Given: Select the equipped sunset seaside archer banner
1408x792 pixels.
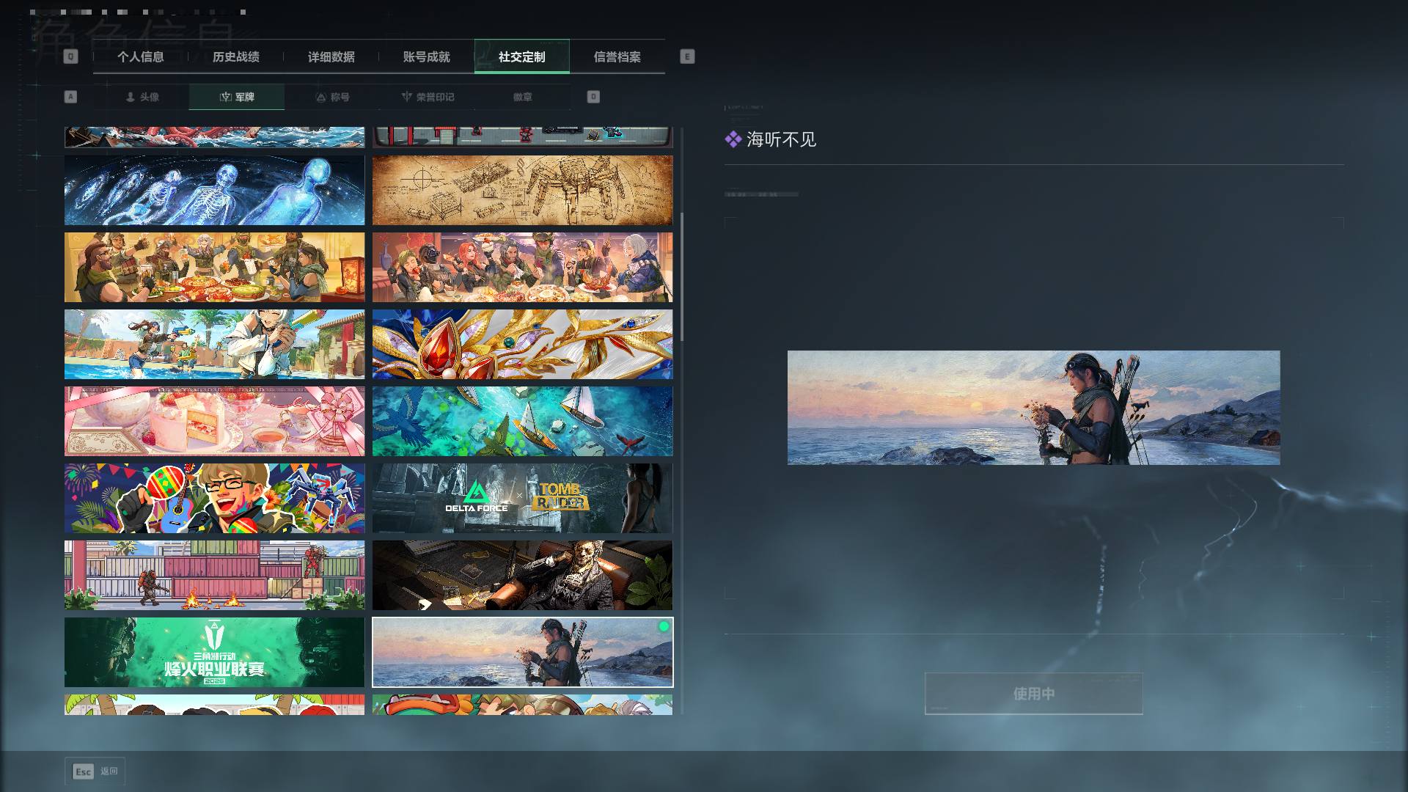Looking at the screenshot, I should click(x=522, y=652).
